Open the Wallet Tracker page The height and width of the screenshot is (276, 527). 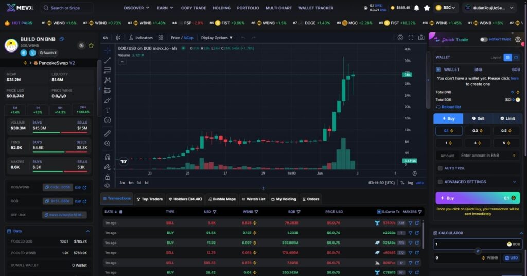click(x=315, y=8)
